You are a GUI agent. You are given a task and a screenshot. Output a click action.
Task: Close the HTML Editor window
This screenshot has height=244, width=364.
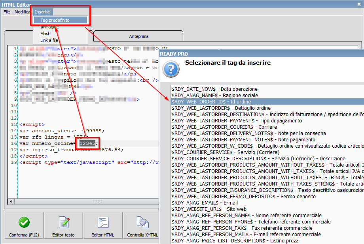point(359,4)
